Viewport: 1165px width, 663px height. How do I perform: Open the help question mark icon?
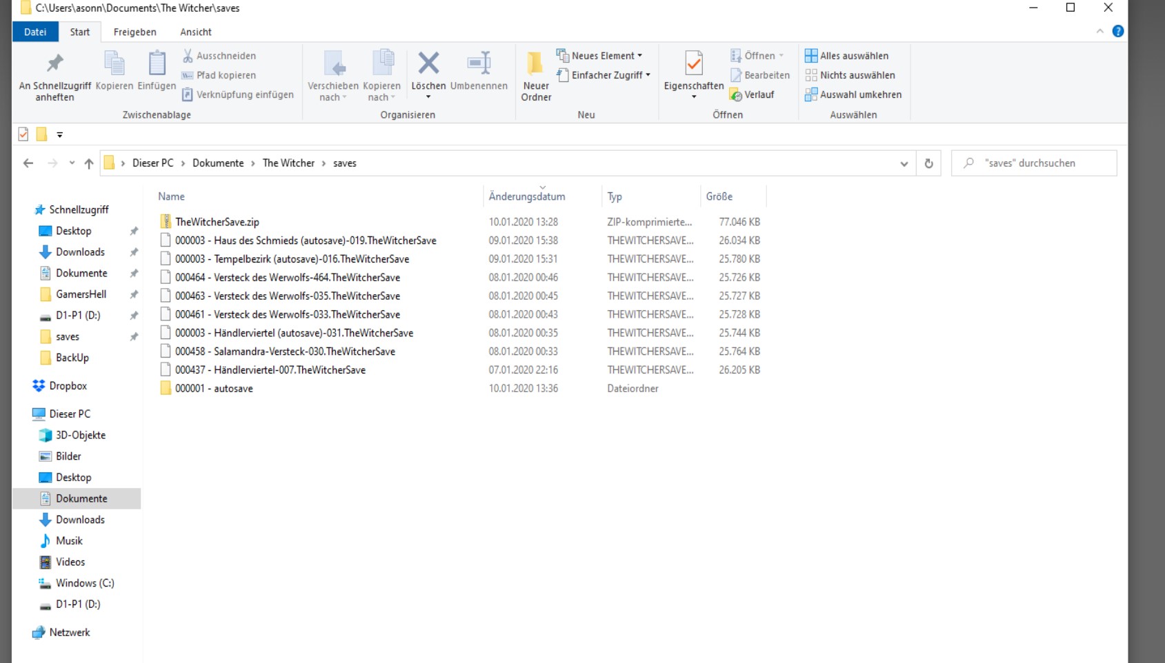click(1118, 31)
